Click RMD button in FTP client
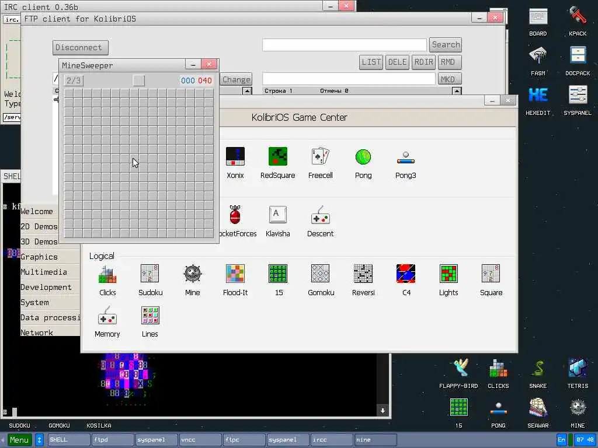 (450, 62)
